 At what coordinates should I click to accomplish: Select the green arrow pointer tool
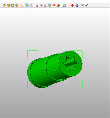pos(27,5)
